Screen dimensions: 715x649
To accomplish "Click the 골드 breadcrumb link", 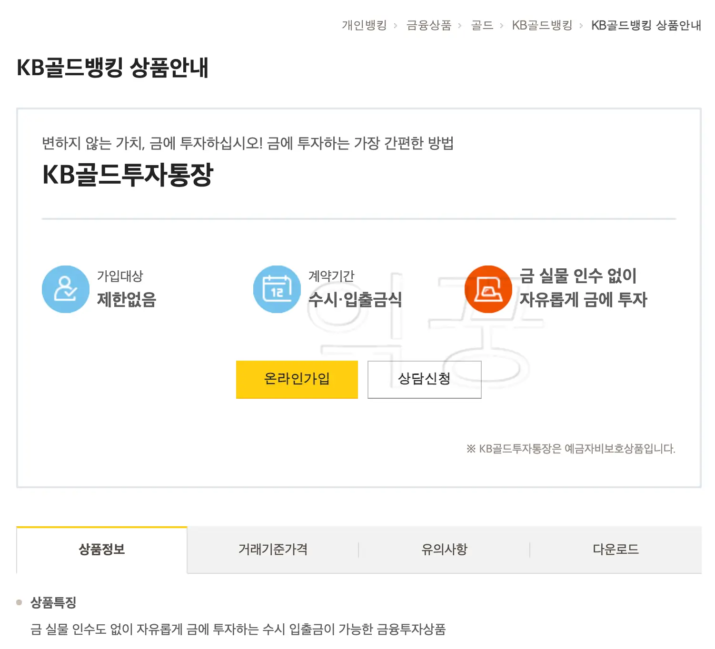I will [x=481, y=25].
